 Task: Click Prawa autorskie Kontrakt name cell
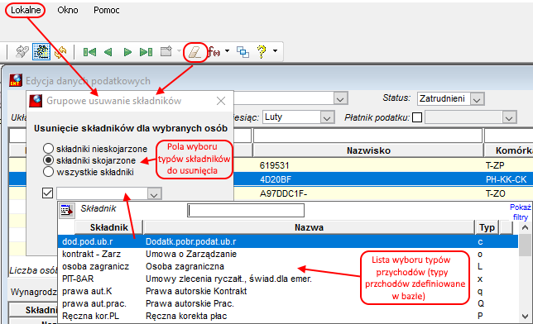pos(196,291)
